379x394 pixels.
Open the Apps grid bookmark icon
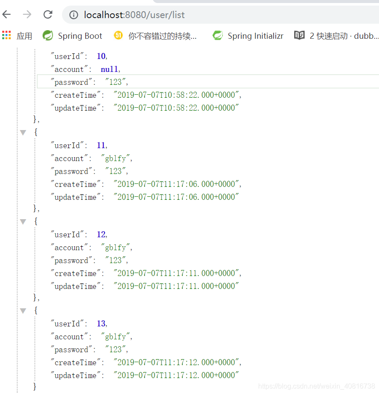[6, 35]
